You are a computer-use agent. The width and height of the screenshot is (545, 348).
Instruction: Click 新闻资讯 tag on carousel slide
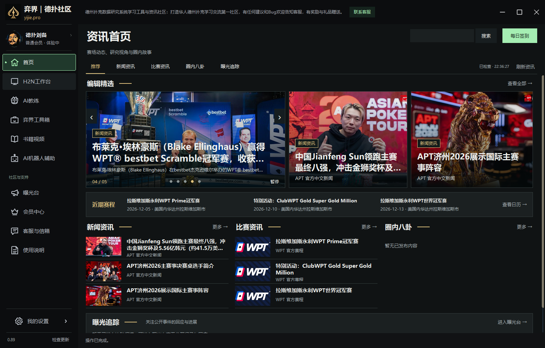[x=104, y=134]
